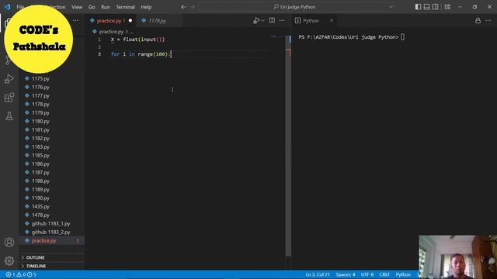Click the editor vertical scrollbar

pyautogui.click(x=288, y=146)
